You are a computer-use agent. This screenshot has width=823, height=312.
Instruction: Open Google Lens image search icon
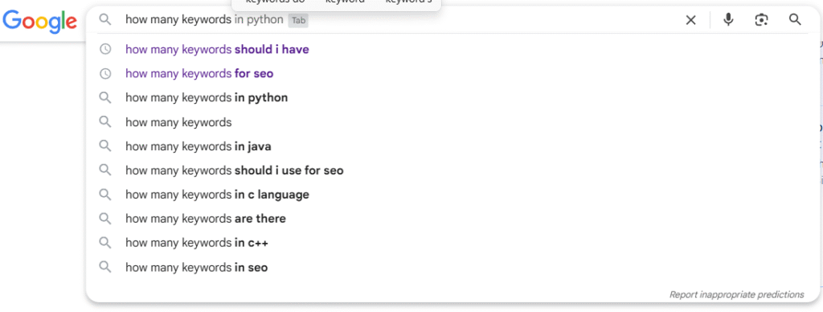click(761, 20)
